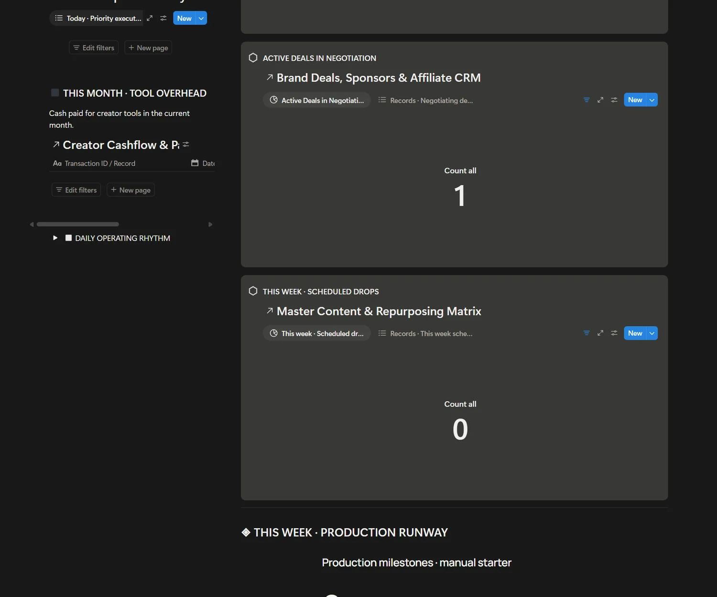Click Edit filters under Creator Cashflow table

[76, 190]
